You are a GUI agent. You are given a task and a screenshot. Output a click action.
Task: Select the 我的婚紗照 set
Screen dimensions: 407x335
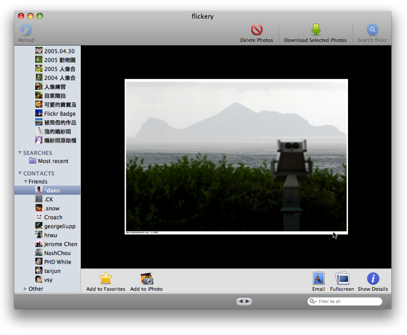click(47, 132)
